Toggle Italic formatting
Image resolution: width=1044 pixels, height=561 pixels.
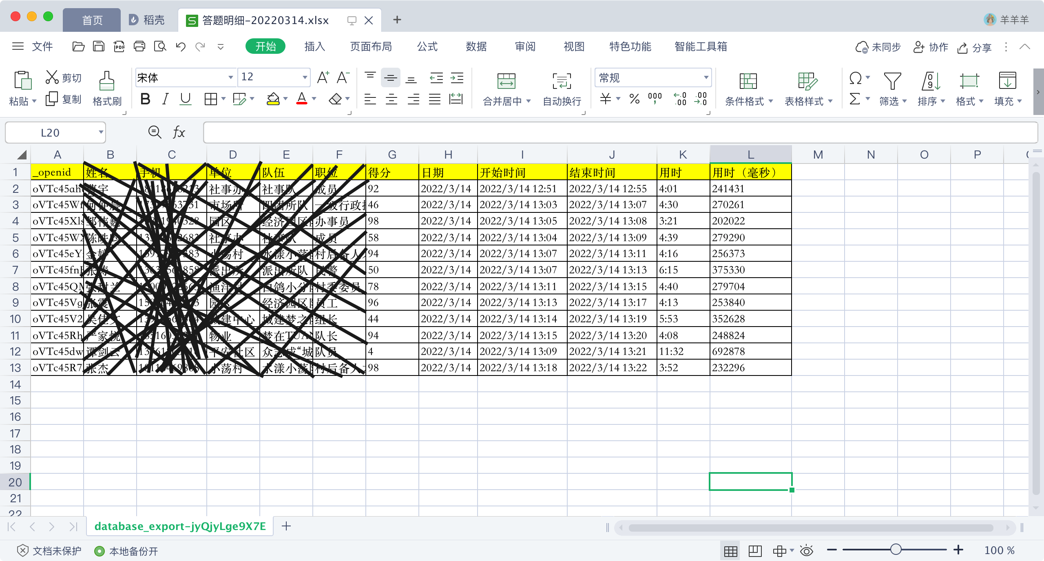click(x=165, y=99)
